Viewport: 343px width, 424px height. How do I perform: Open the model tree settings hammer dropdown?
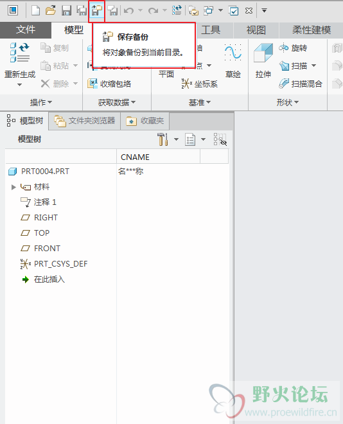pos(176,139)
